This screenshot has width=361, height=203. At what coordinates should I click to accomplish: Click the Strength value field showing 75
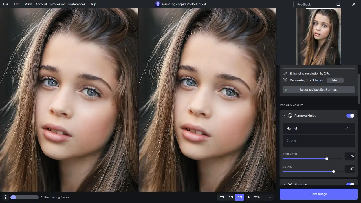[350, 156]
